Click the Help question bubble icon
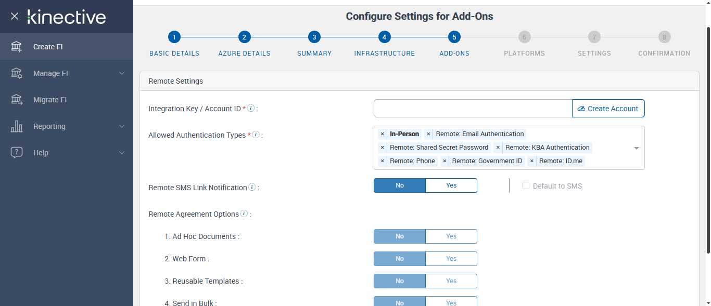Image resolution: width=711 pixels, height=306 pixels. click(17, 153)
